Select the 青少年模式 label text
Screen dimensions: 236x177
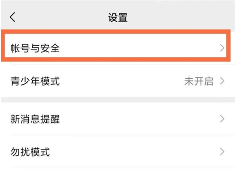35,82
